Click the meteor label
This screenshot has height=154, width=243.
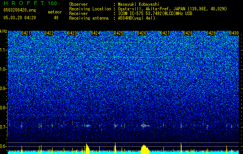55,12
